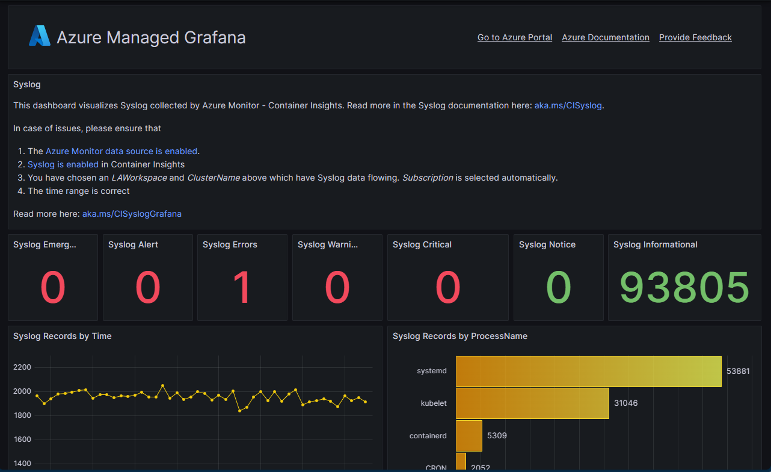
Task: Open the aka.ms/CISyslogGrafana link
Action: [132, 214]
